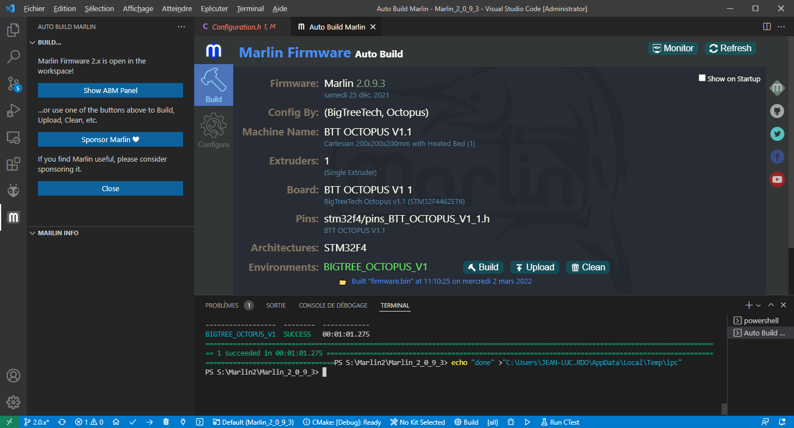Image resolution: width=794 pixels, height=428 pixels.
Task: Click the Marlin website link icon
Action: pyautogui.click(x=777, y=87)
